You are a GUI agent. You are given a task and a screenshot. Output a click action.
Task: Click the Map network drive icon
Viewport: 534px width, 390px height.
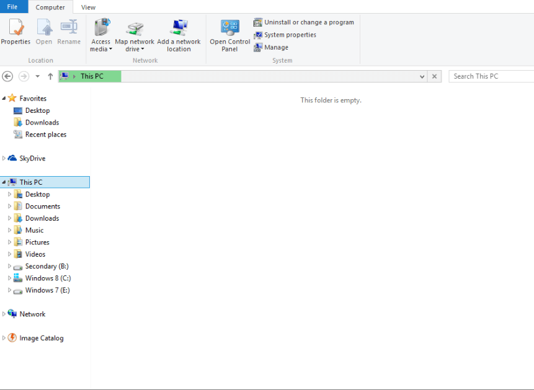pos(135,29)
